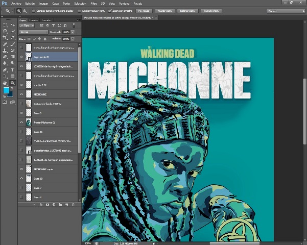Click the Rellenar pant. button

187,11
